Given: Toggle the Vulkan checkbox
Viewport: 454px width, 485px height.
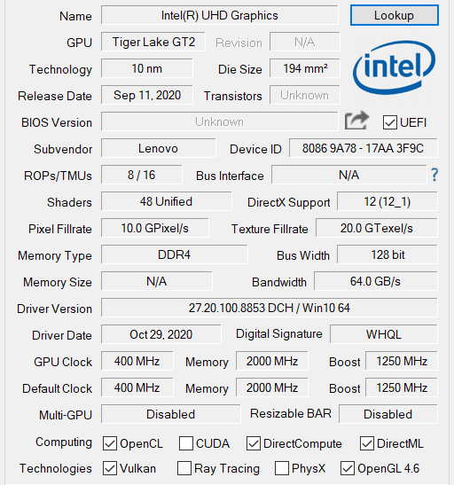Looking at the screenshot, I should (x=110, y=468).
